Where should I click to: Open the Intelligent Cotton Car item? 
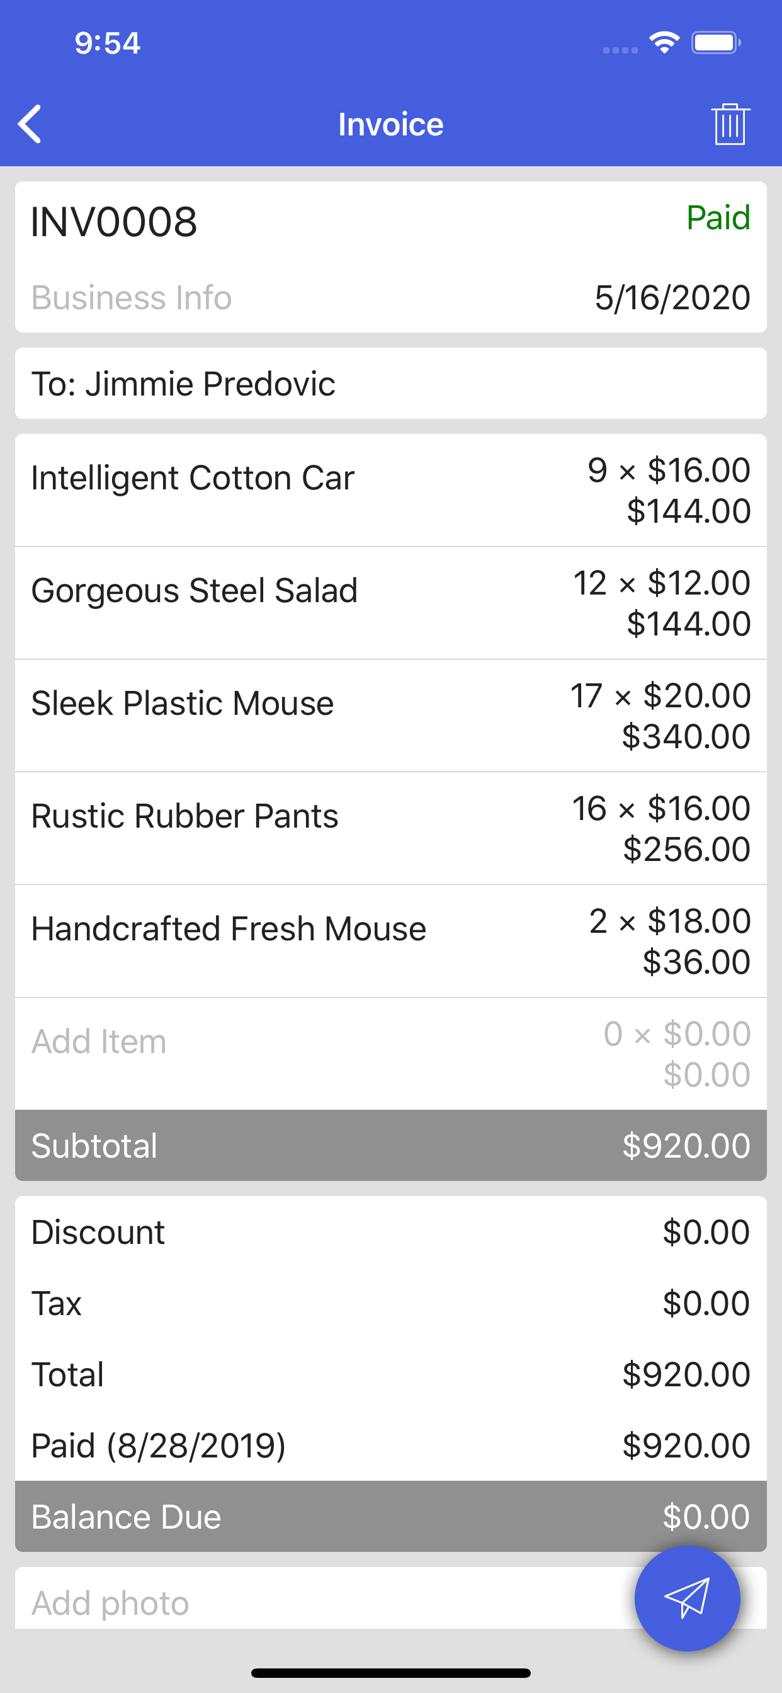coord(390,489)
